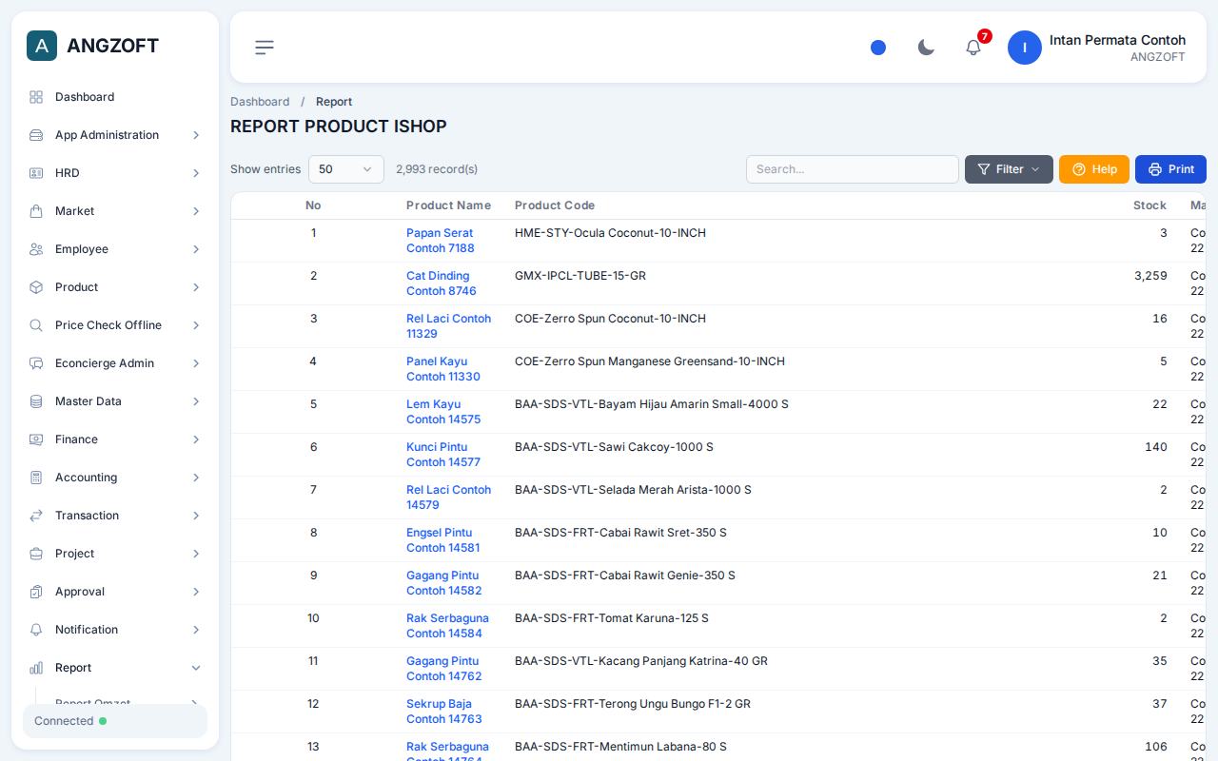Viewport: 1218px width, 761px height.
Task: Focus the Search input field
Action: [853, 169]
